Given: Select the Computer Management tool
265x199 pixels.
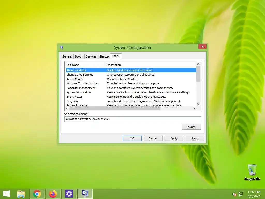Looking at the screenshot, I should pyautogui.click(x=131, y=88).
